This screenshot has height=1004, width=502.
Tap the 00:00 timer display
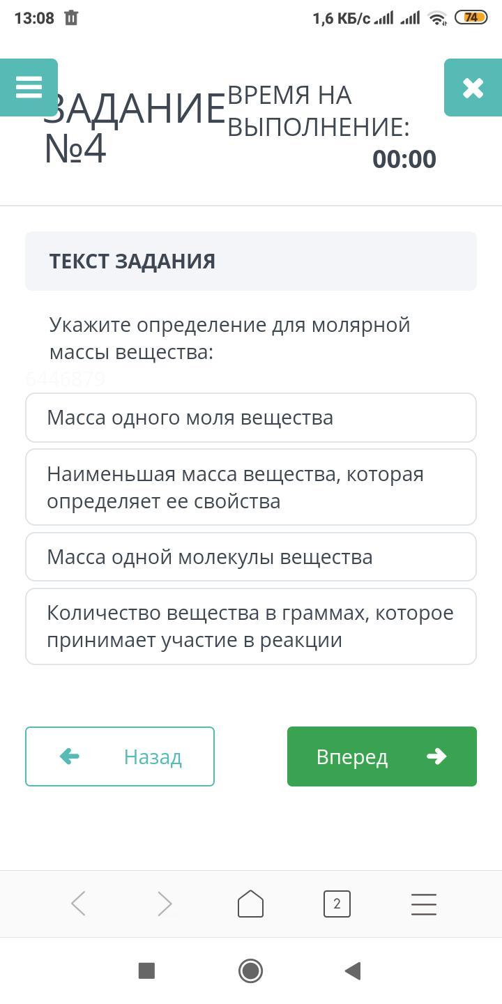pos(404,159)
